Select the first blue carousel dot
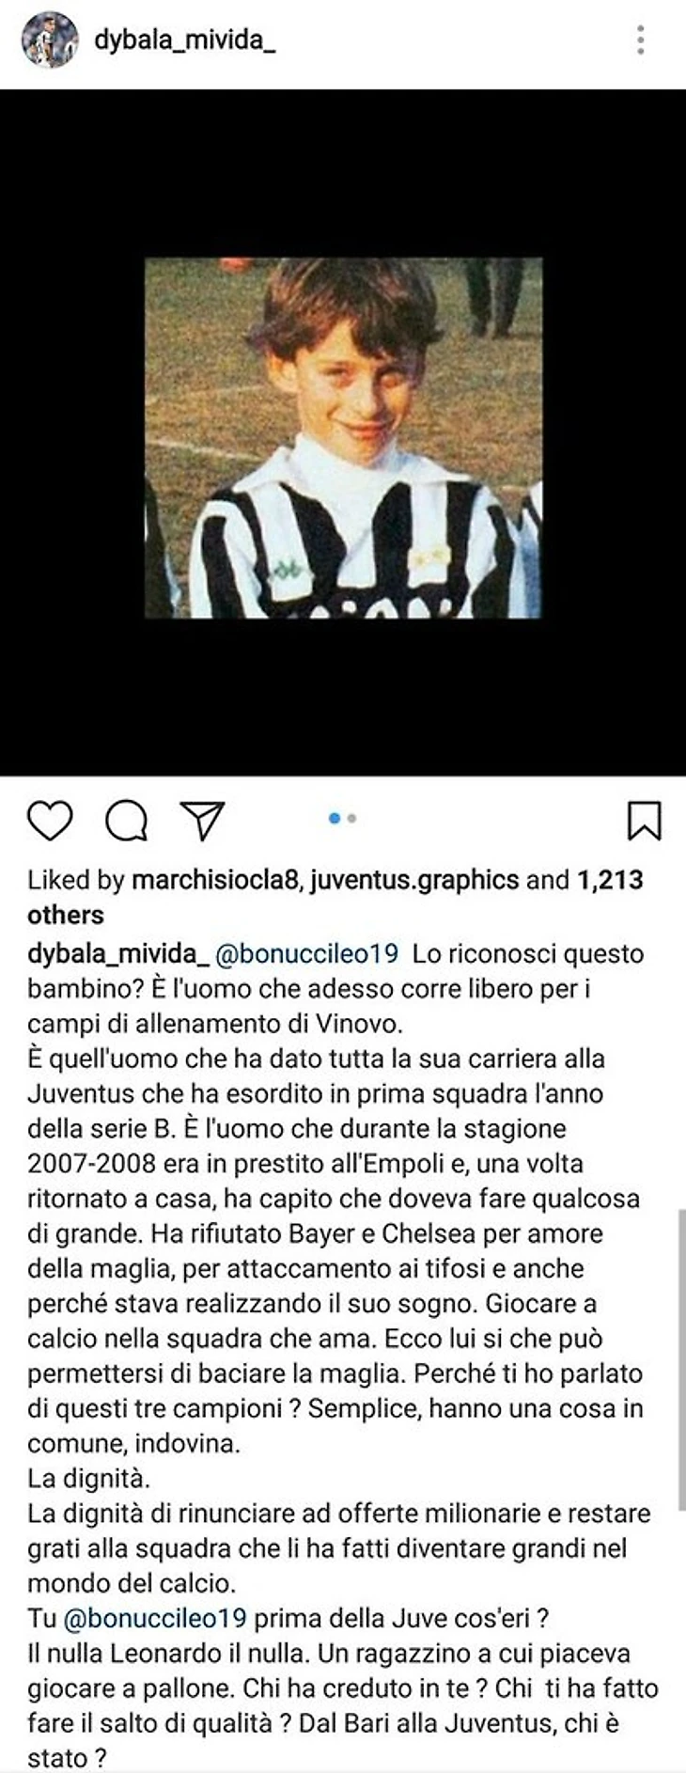Screen dimensions: 686x1773 334,819
